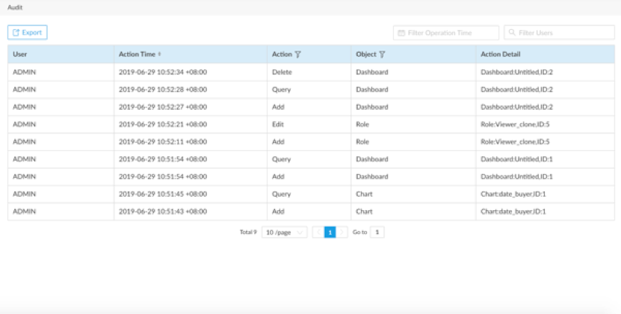This screenshot has height=314, width=621.
Task: Go to the previous page arrow
Action: [317, 233]
